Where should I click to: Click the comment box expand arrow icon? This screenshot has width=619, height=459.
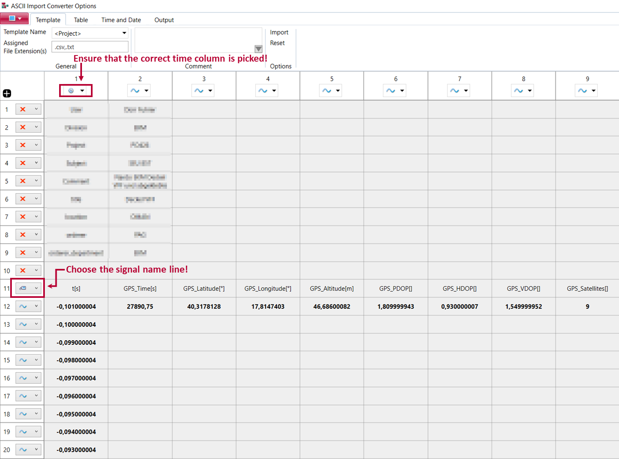click(x=258, y=49)
